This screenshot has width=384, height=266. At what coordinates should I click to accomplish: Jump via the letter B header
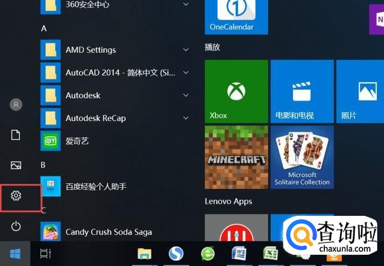point(43,165)
